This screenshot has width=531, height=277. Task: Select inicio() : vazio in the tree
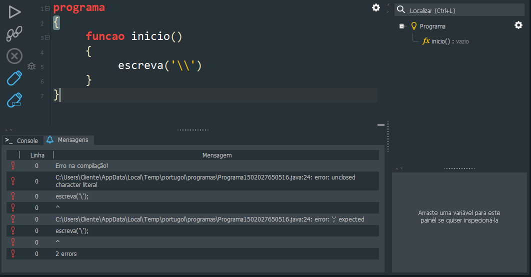[450, 41]
